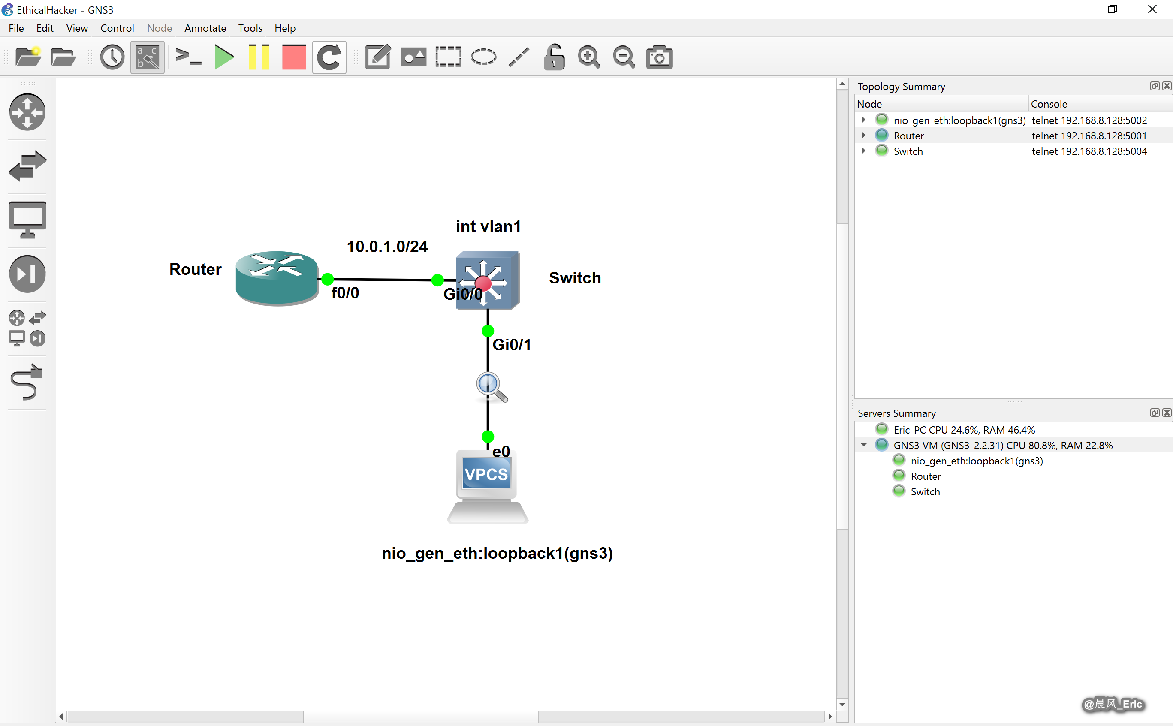Image resolution: width=1173 pixels, height=726 pixels.
Task: Browse end devices monitor icon
Action: click(27, 220)
